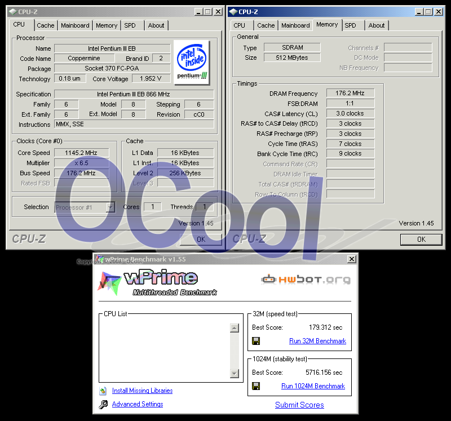Click CPU List scrollbar up arrow
451x421 pixels.
point(235,328)
